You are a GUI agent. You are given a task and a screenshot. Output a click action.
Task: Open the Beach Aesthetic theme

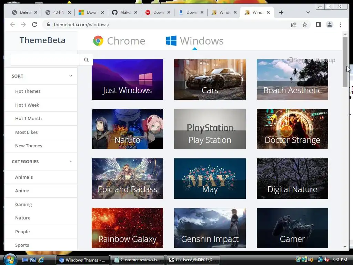(x=292, y=79)
